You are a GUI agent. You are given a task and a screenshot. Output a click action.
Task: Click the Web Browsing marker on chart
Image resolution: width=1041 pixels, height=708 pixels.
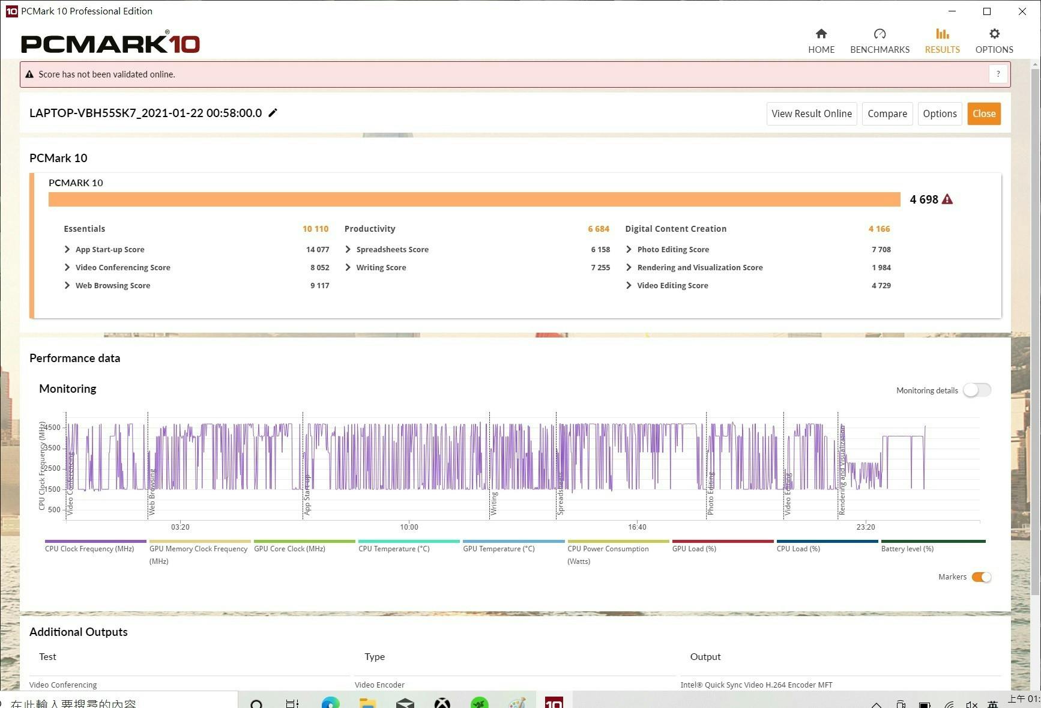point(151,492)
